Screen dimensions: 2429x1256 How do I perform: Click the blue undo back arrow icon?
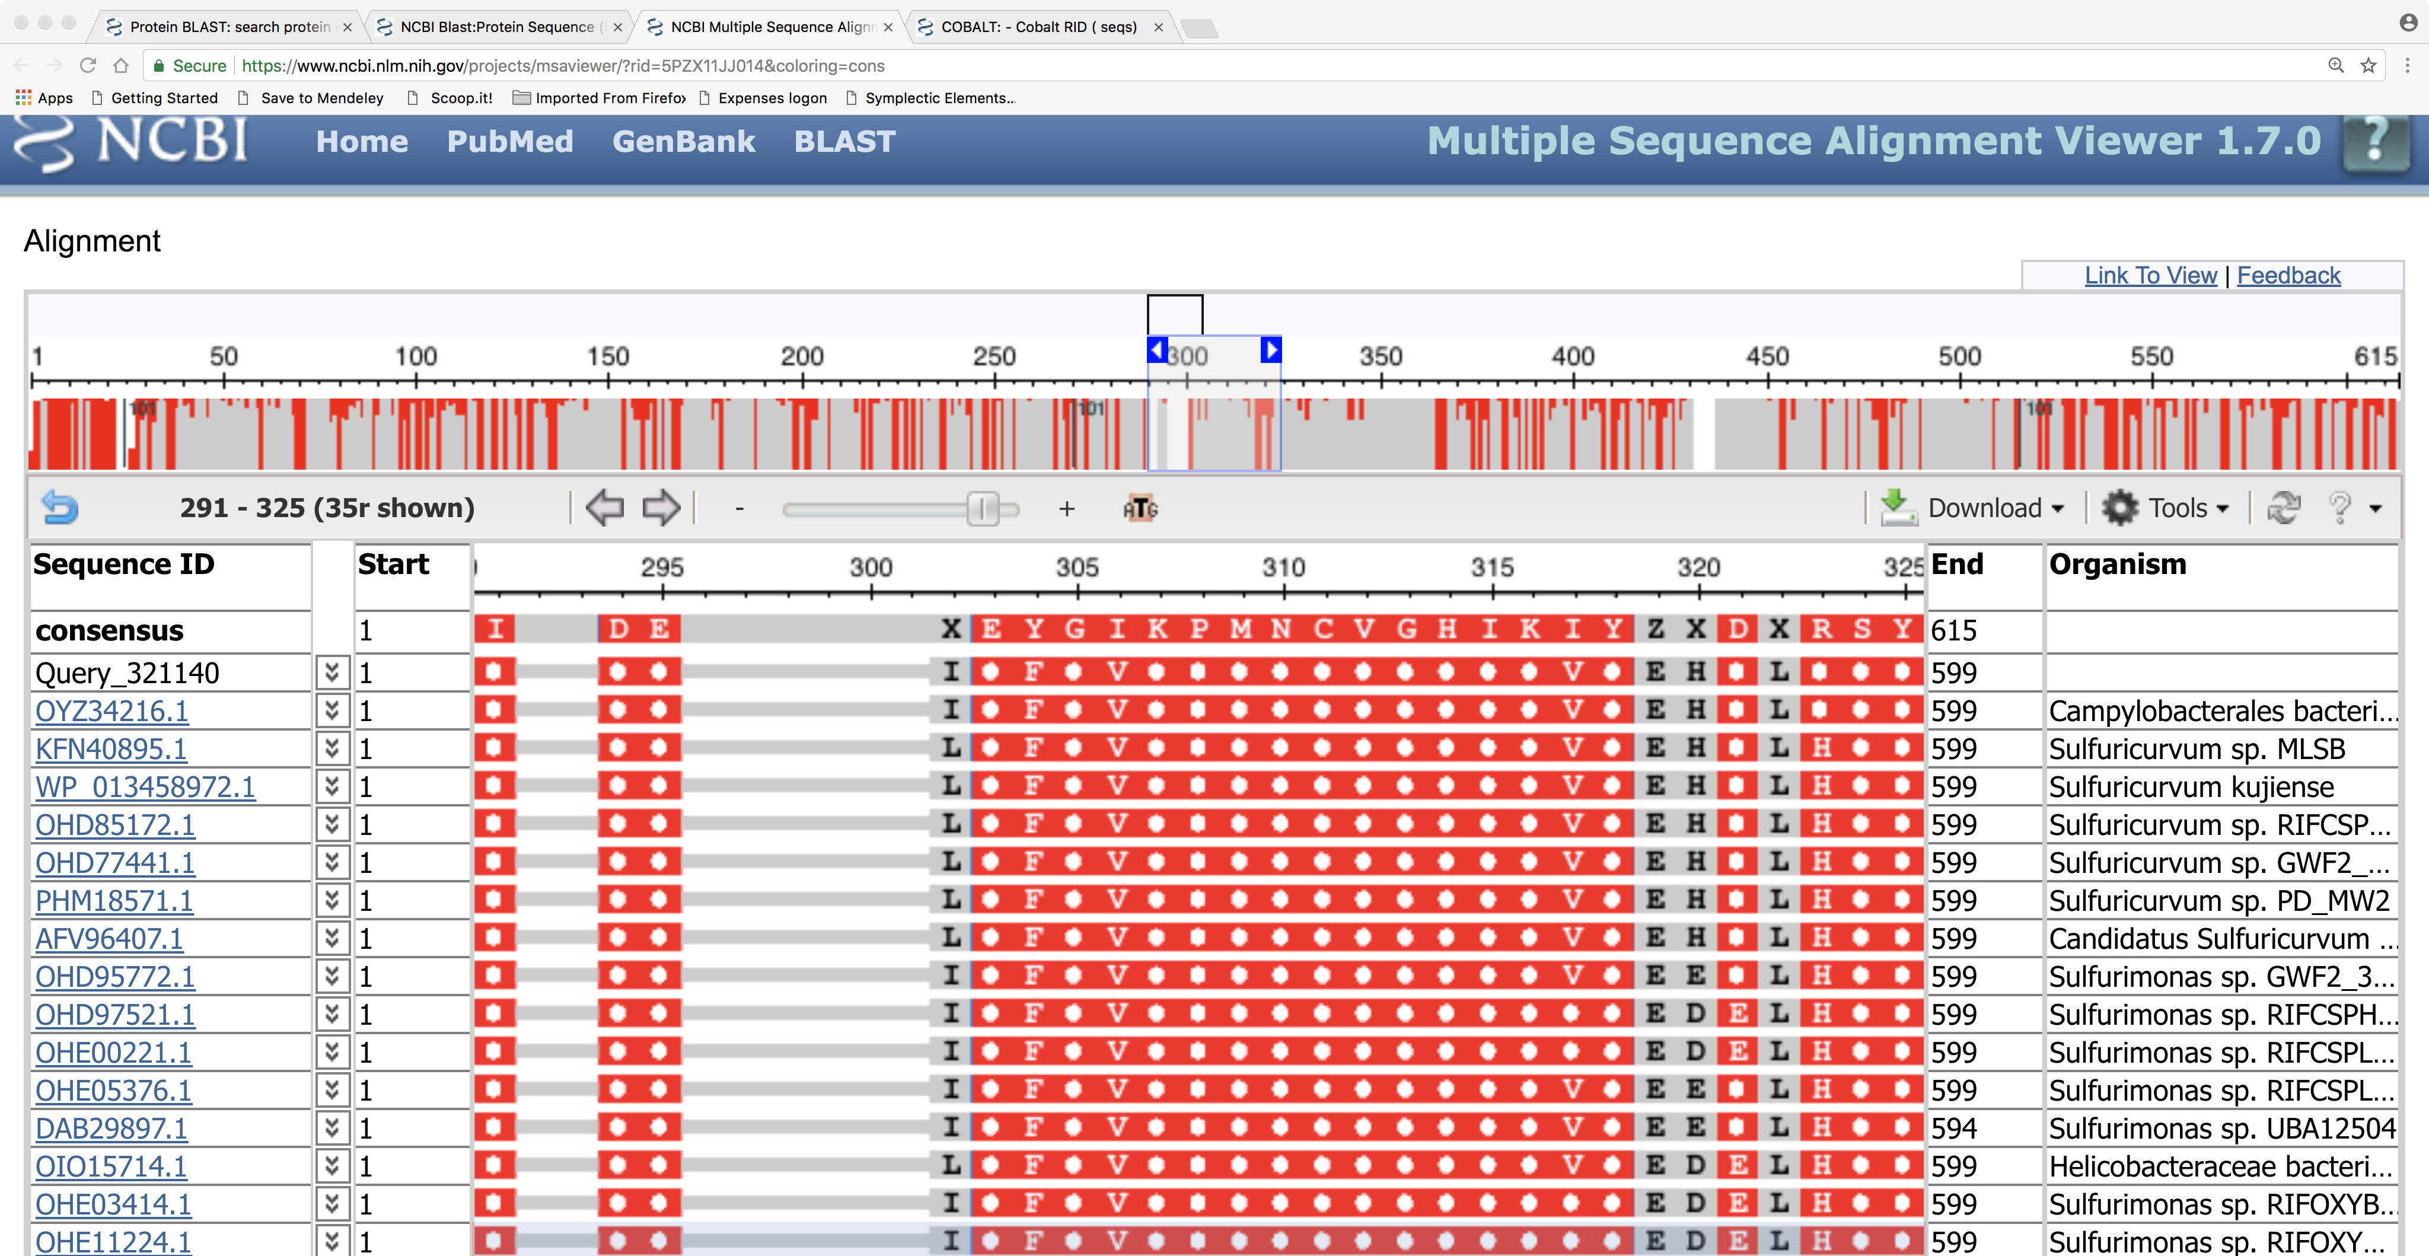pyautogui.click(x=59, y=507)
